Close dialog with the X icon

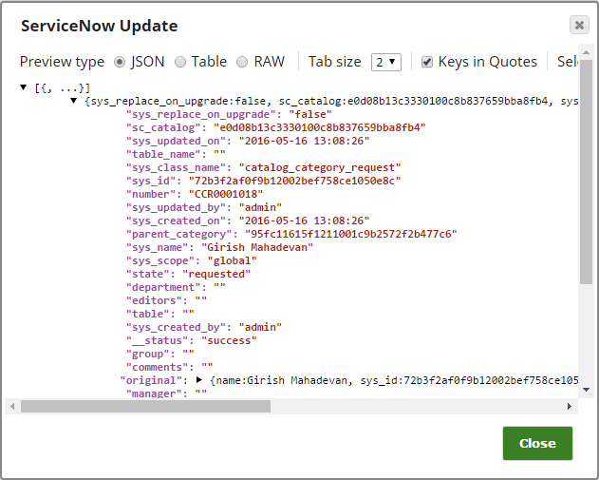pyautogui.click(x=579, y=26)
